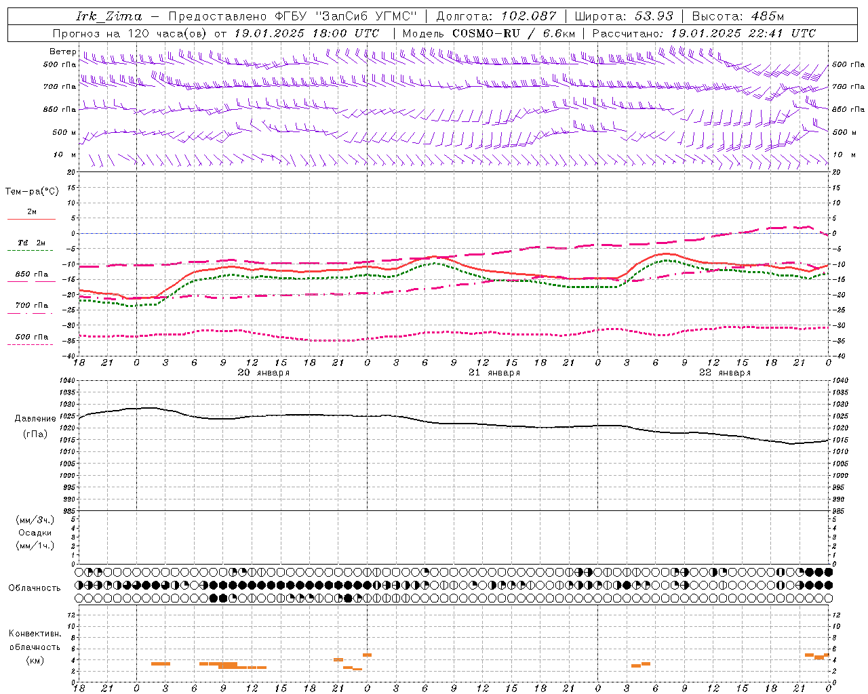Click the "(гПа)" unit label below Давление

35,434
